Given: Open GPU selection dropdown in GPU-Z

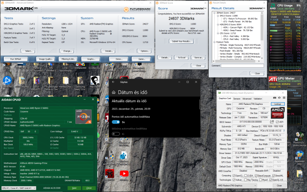Looking at the screenshot, I should coord(237,185).
